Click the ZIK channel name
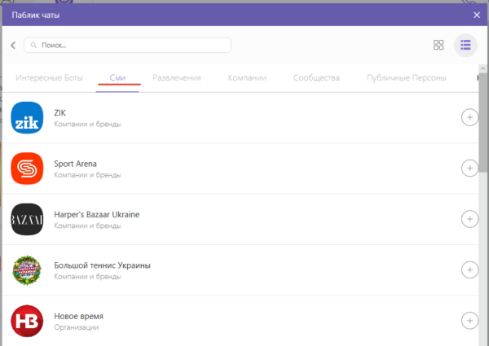This screenshot has height=346, width=489. (59, 112)
